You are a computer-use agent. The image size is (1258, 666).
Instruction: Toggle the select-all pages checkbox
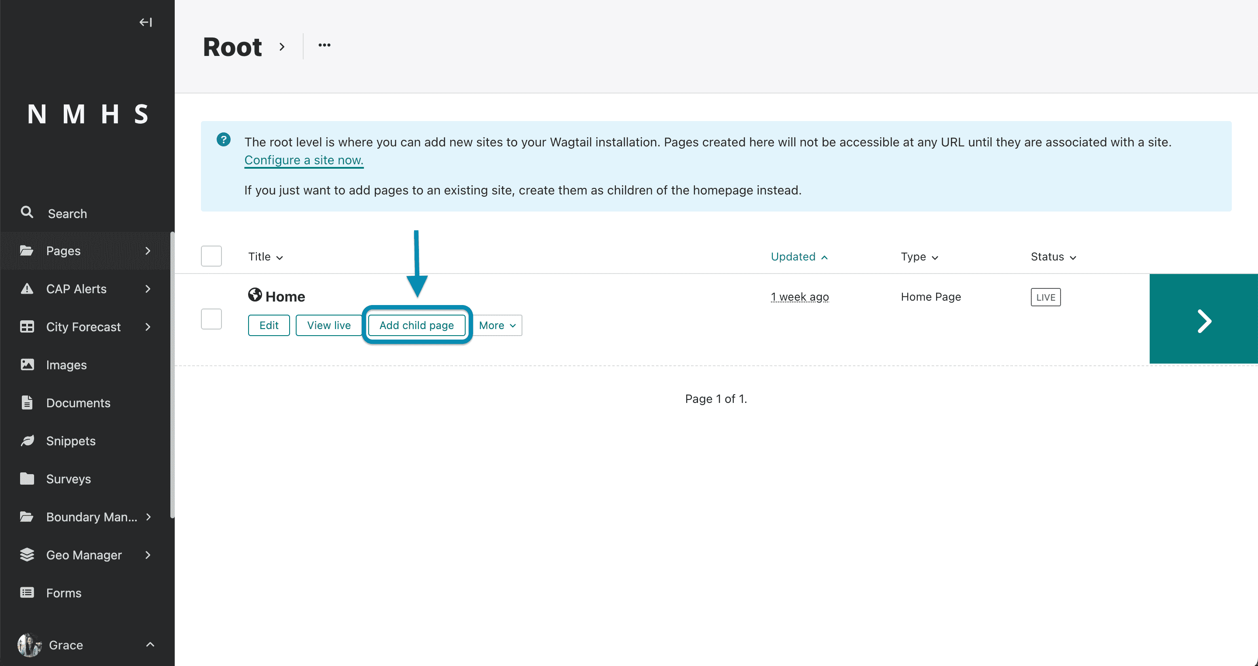[x=211, y=256]
